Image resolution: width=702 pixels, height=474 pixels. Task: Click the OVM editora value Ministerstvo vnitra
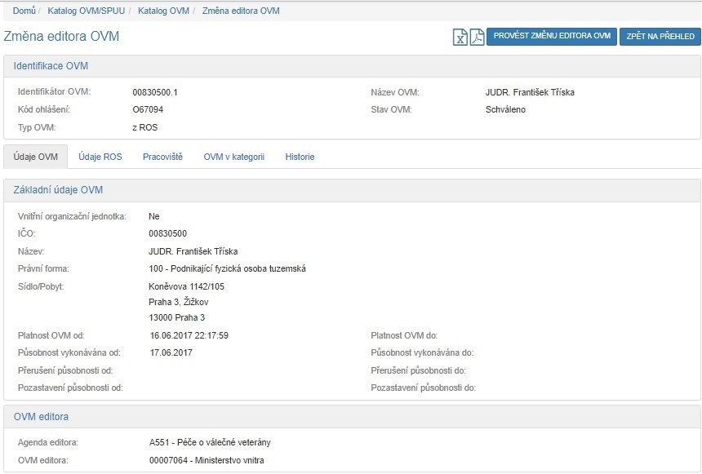(200, 460)
